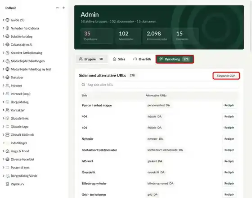The height and width of the screenshot is (198, 252).
Task: Expand the Kreativt Artikelkatalog node
Action: tap(4, 52)
